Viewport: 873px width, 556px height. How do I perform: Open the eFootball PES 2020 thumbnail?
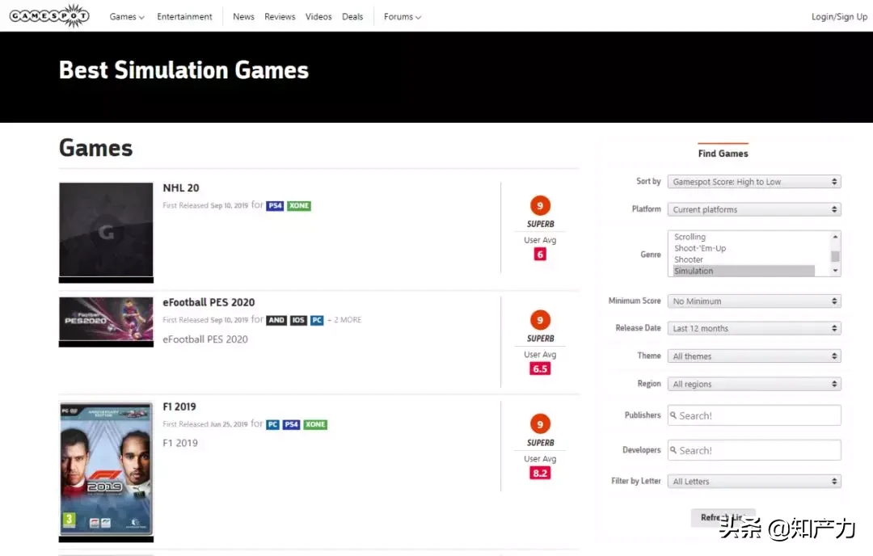coord(106,322)
